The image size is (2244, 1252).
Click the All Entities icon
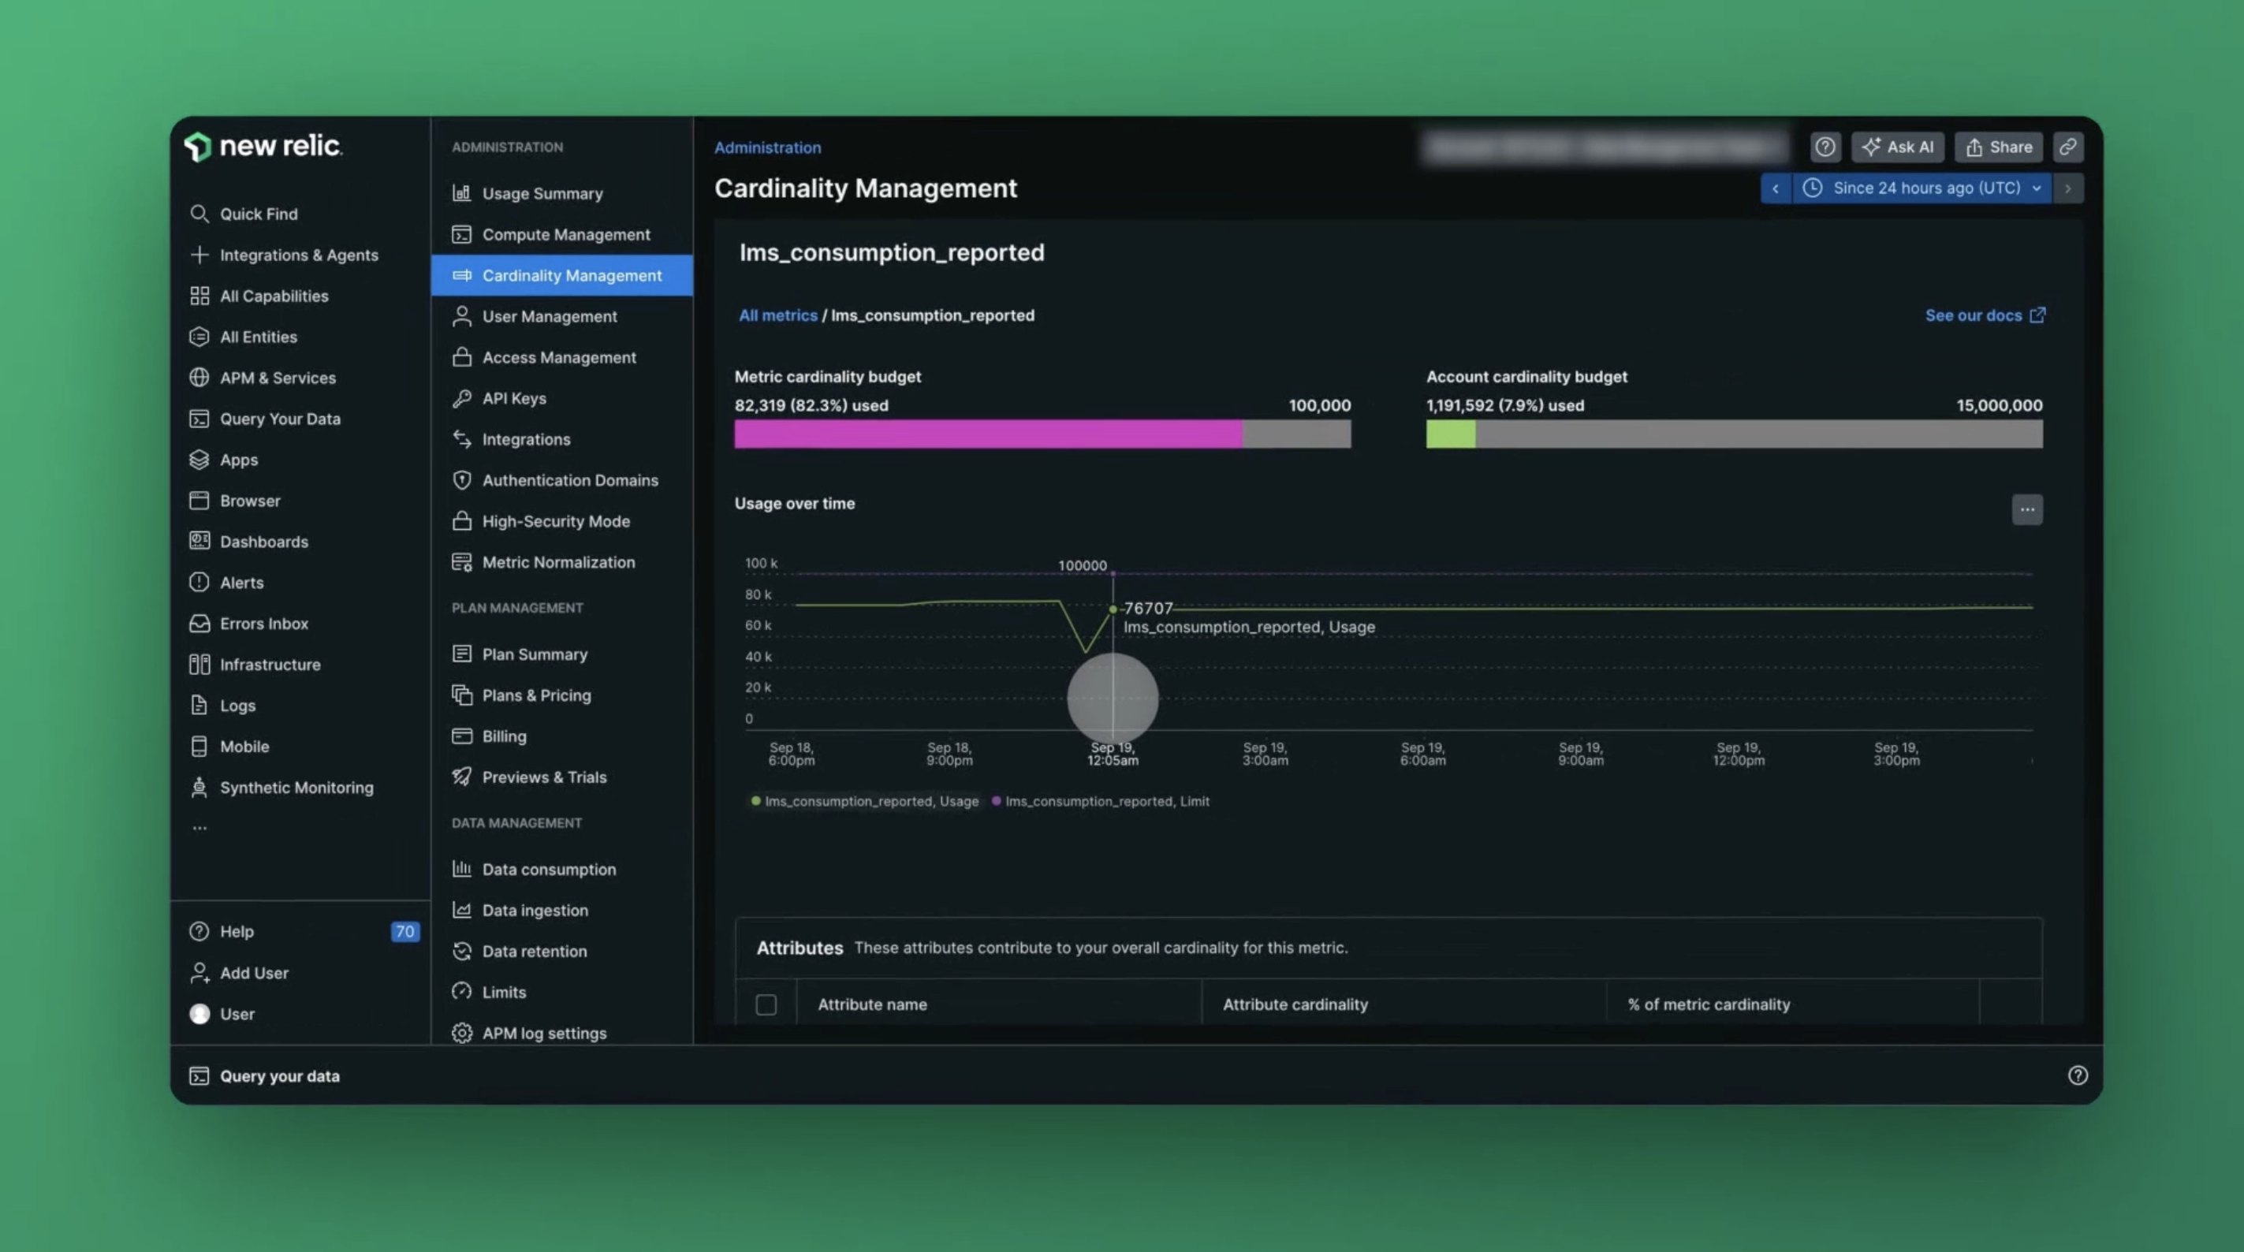(x=199, y=337)
